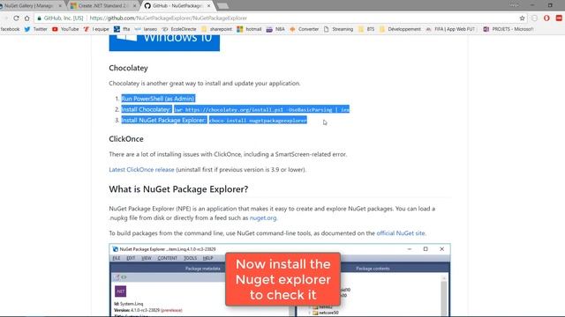565x317 pixels.
Task: Open the l equipe bookmark
Action: (x=96, y=29)
